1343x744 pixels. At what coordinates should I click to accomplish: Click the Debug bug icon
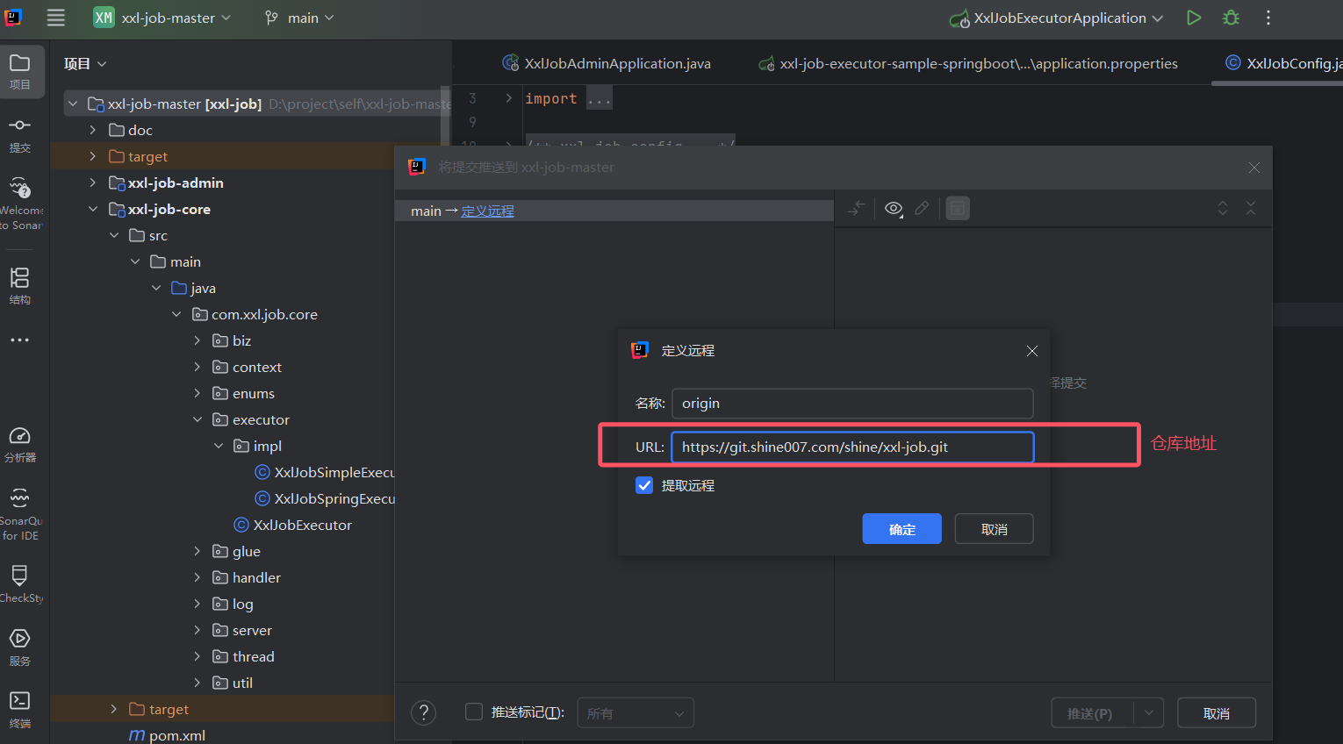pyautogui.click(x=1232, y=18)
